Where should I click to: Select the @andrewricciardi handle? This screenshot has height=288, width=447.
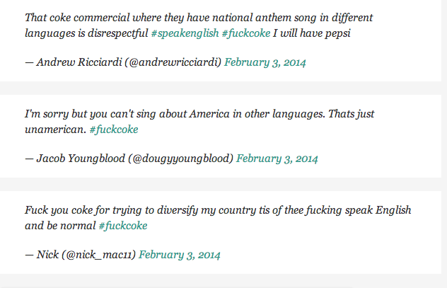pos(173,63)
